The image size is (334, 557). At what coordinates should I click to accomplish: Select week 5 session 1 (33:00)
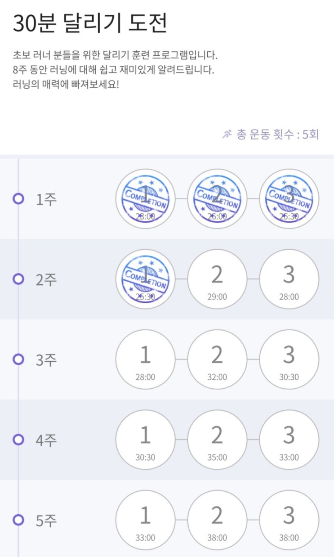[145, 520]
